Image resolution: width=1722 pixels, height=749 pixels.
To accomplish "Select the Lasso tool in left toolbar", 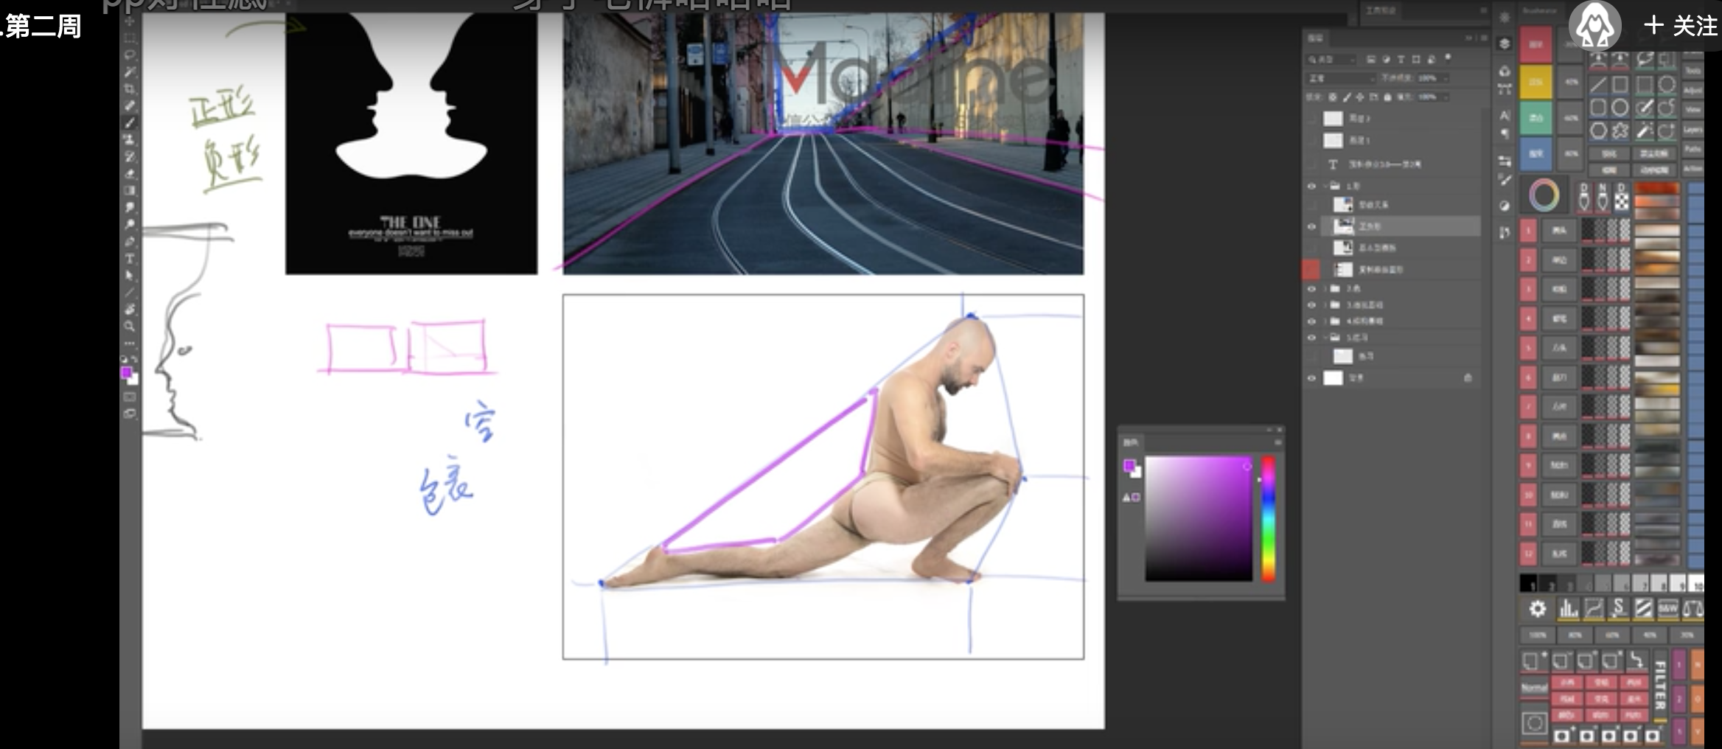I will [x=130, y=55].
